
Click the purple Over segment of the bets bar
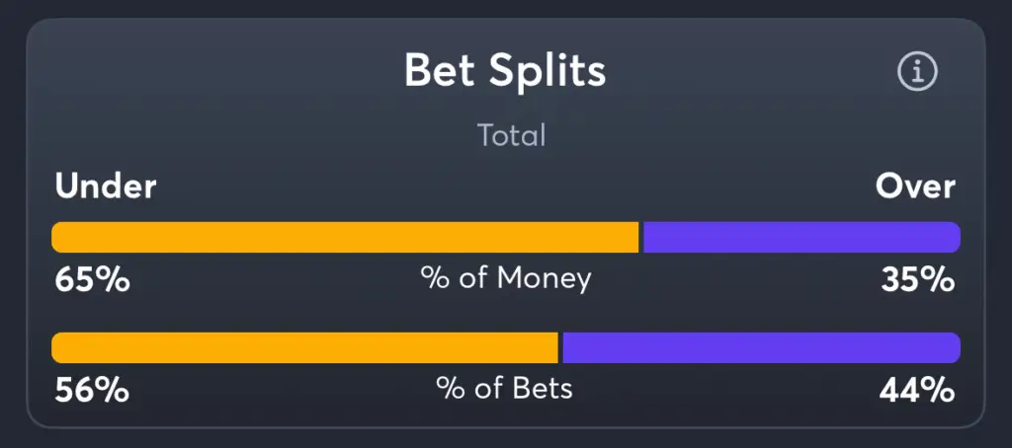[x=762, y=347]
